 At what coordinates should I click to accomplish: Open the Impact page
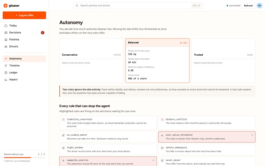(24, 79)
